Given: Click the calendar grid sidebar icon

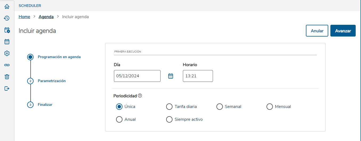Looking at the screenshot, I should [x=7, y=42].
